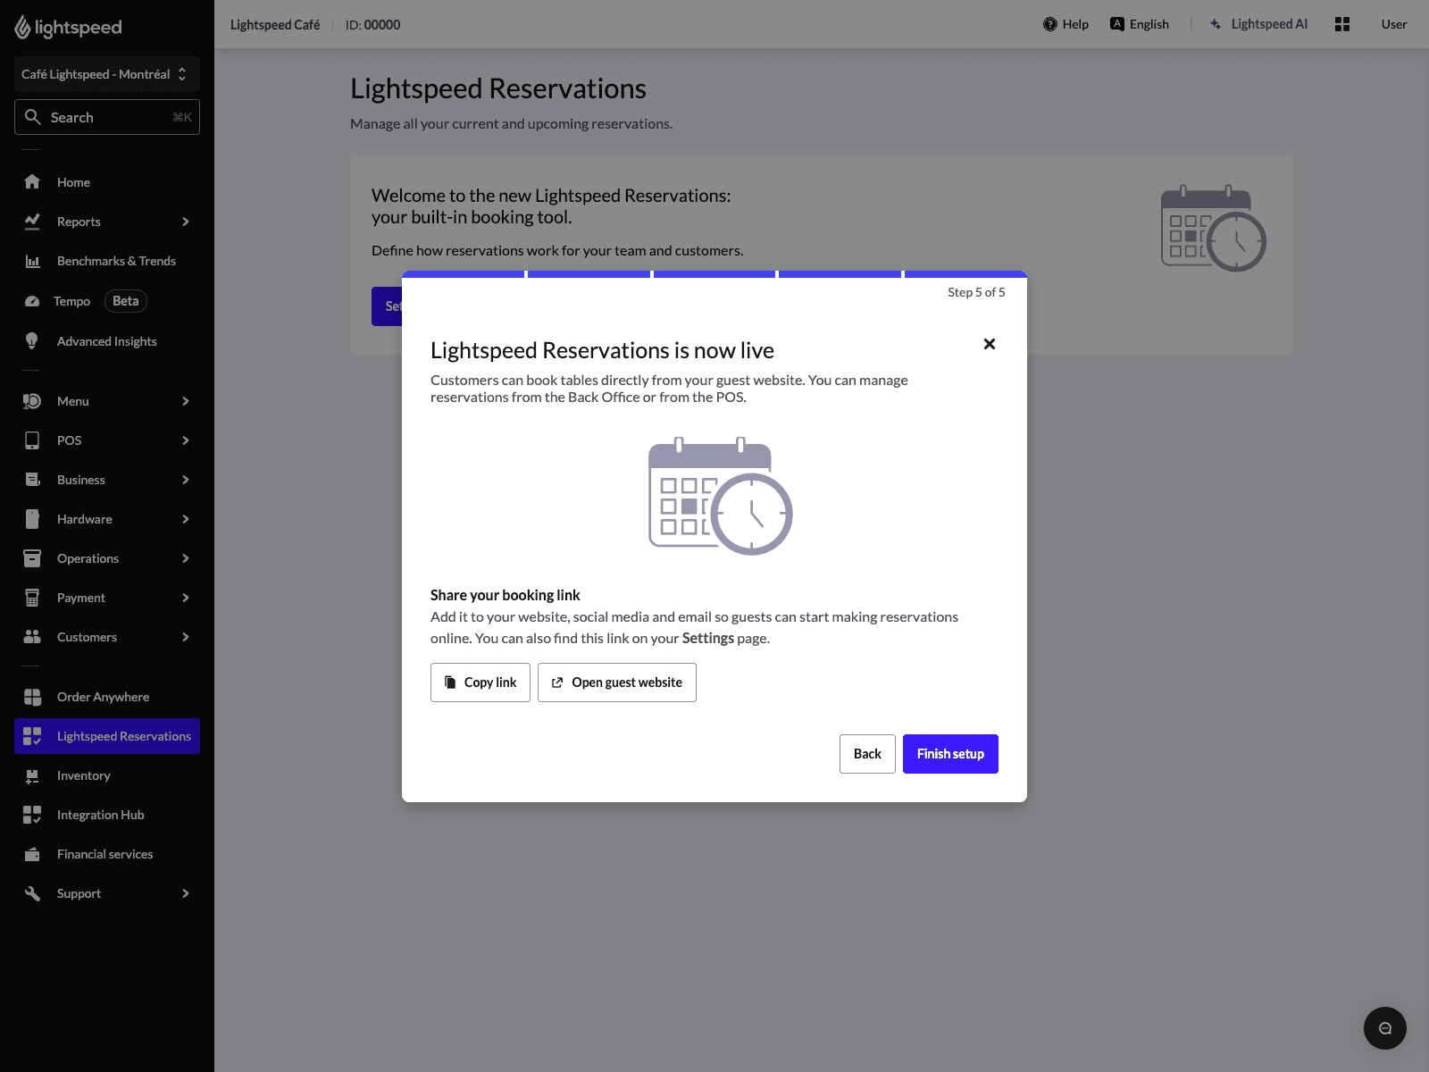Click the Finish setup button
This screenshot has width=1429, height=1072.
(950, 753)
